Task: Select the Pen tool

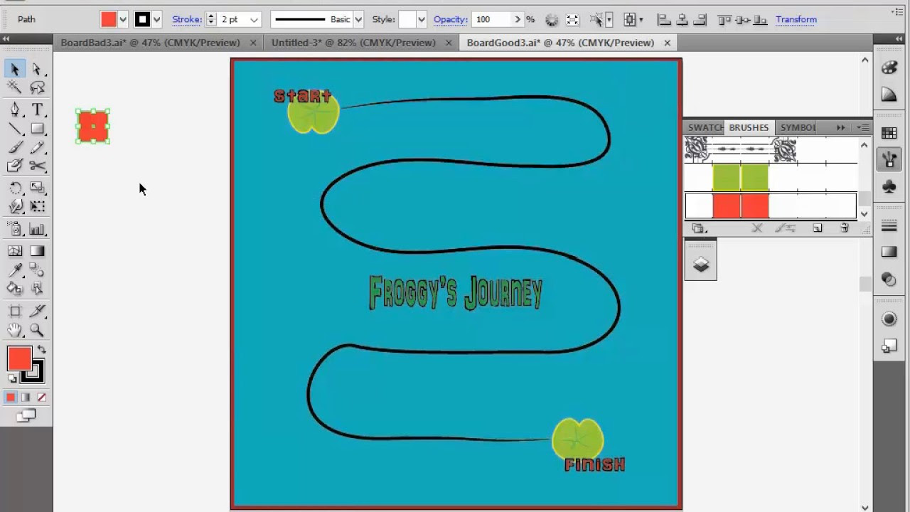Action: [15, 110]
